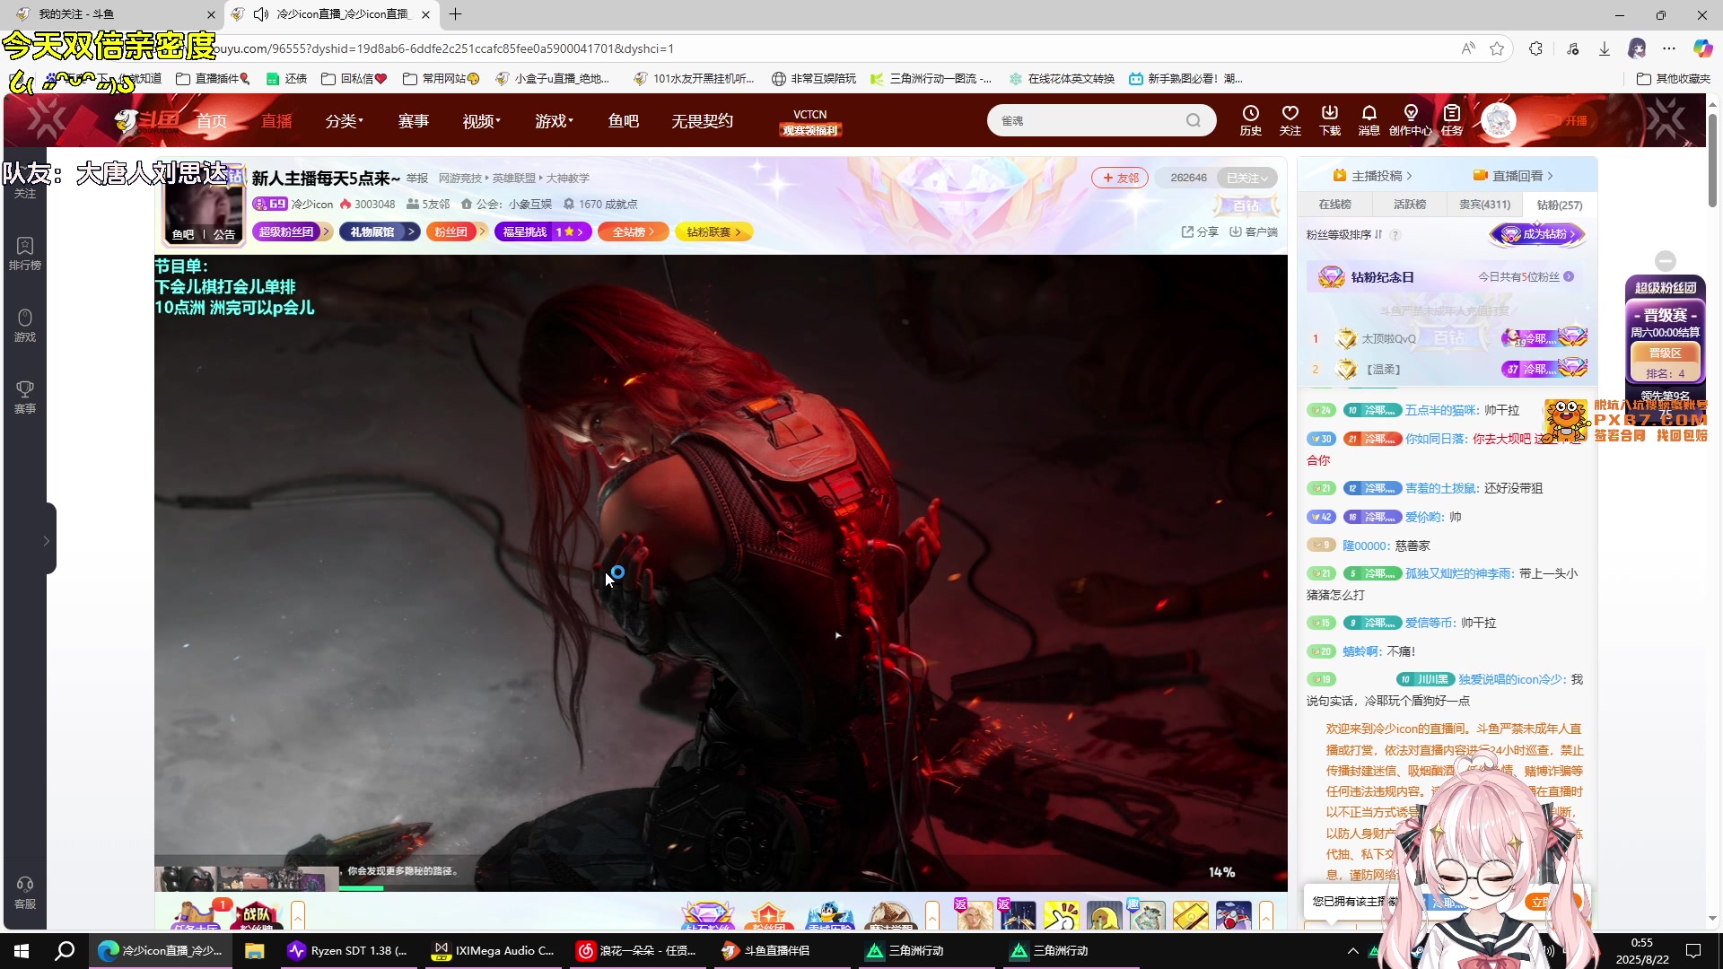Show hidden system tray icons arrow
The height and width of the screenshot is (969, 1723).
pyautogui.click(x=1352, y=950)
